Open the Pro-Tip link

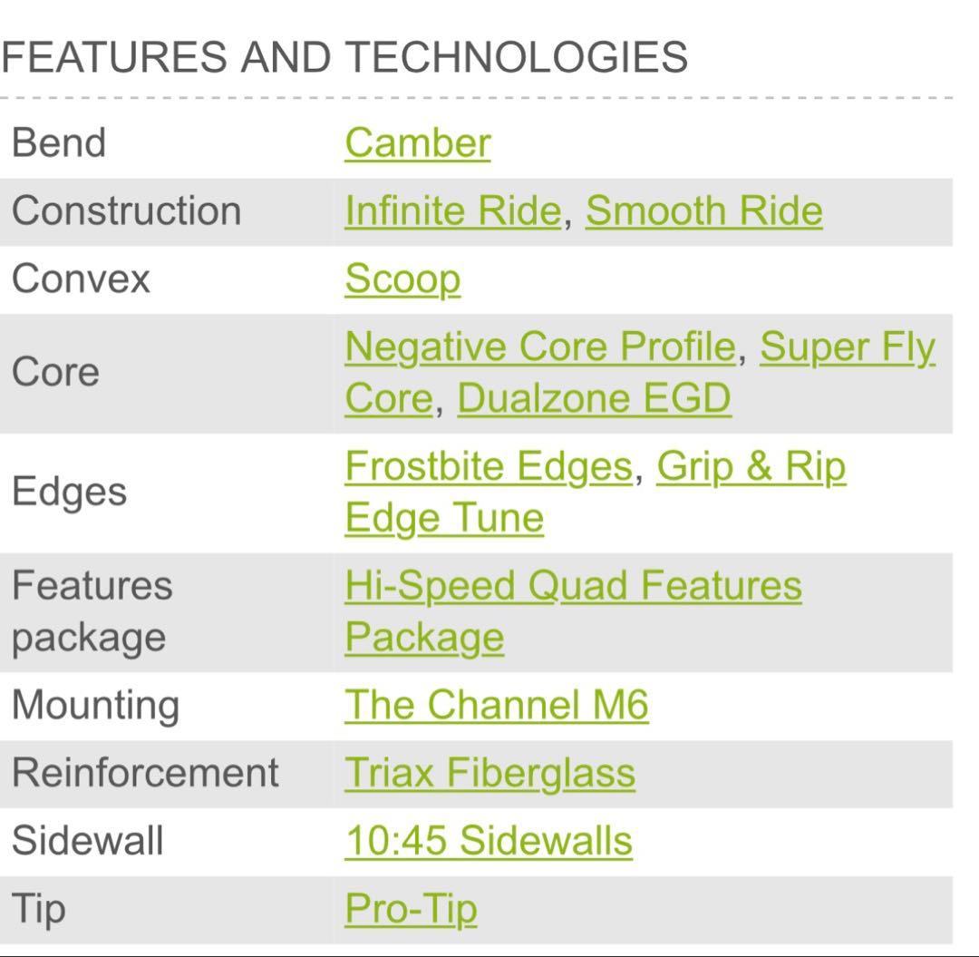click(x=411, y=908)
